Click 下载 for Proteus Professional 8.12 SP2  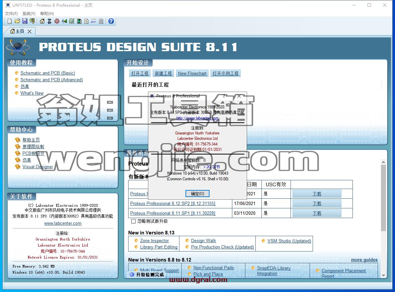point(317,203)
